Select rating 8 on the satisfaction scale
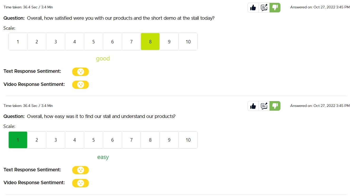Image resolution: width=351 pixels, height=196 pixels. click(x=150, y=42)
